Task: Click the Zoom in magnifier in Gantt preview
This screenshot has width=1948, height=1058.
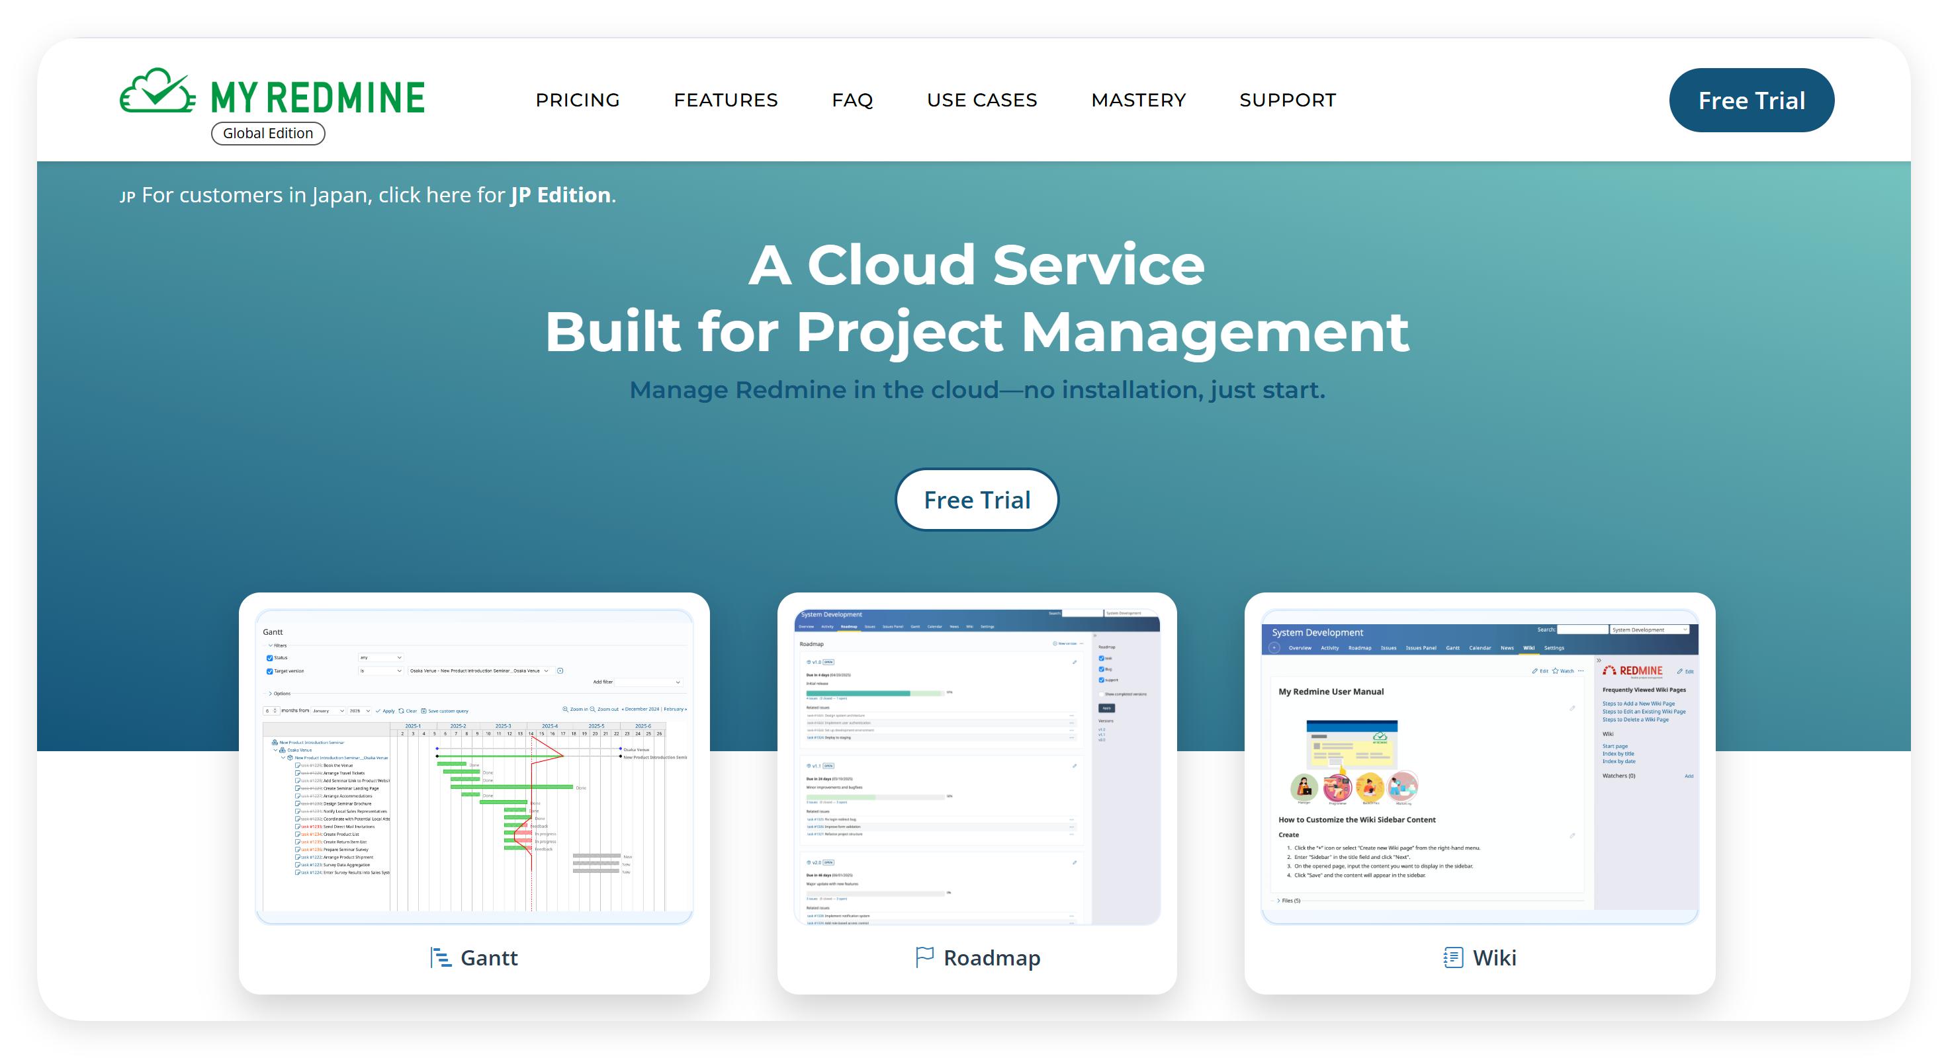Action: coord(565,710)
